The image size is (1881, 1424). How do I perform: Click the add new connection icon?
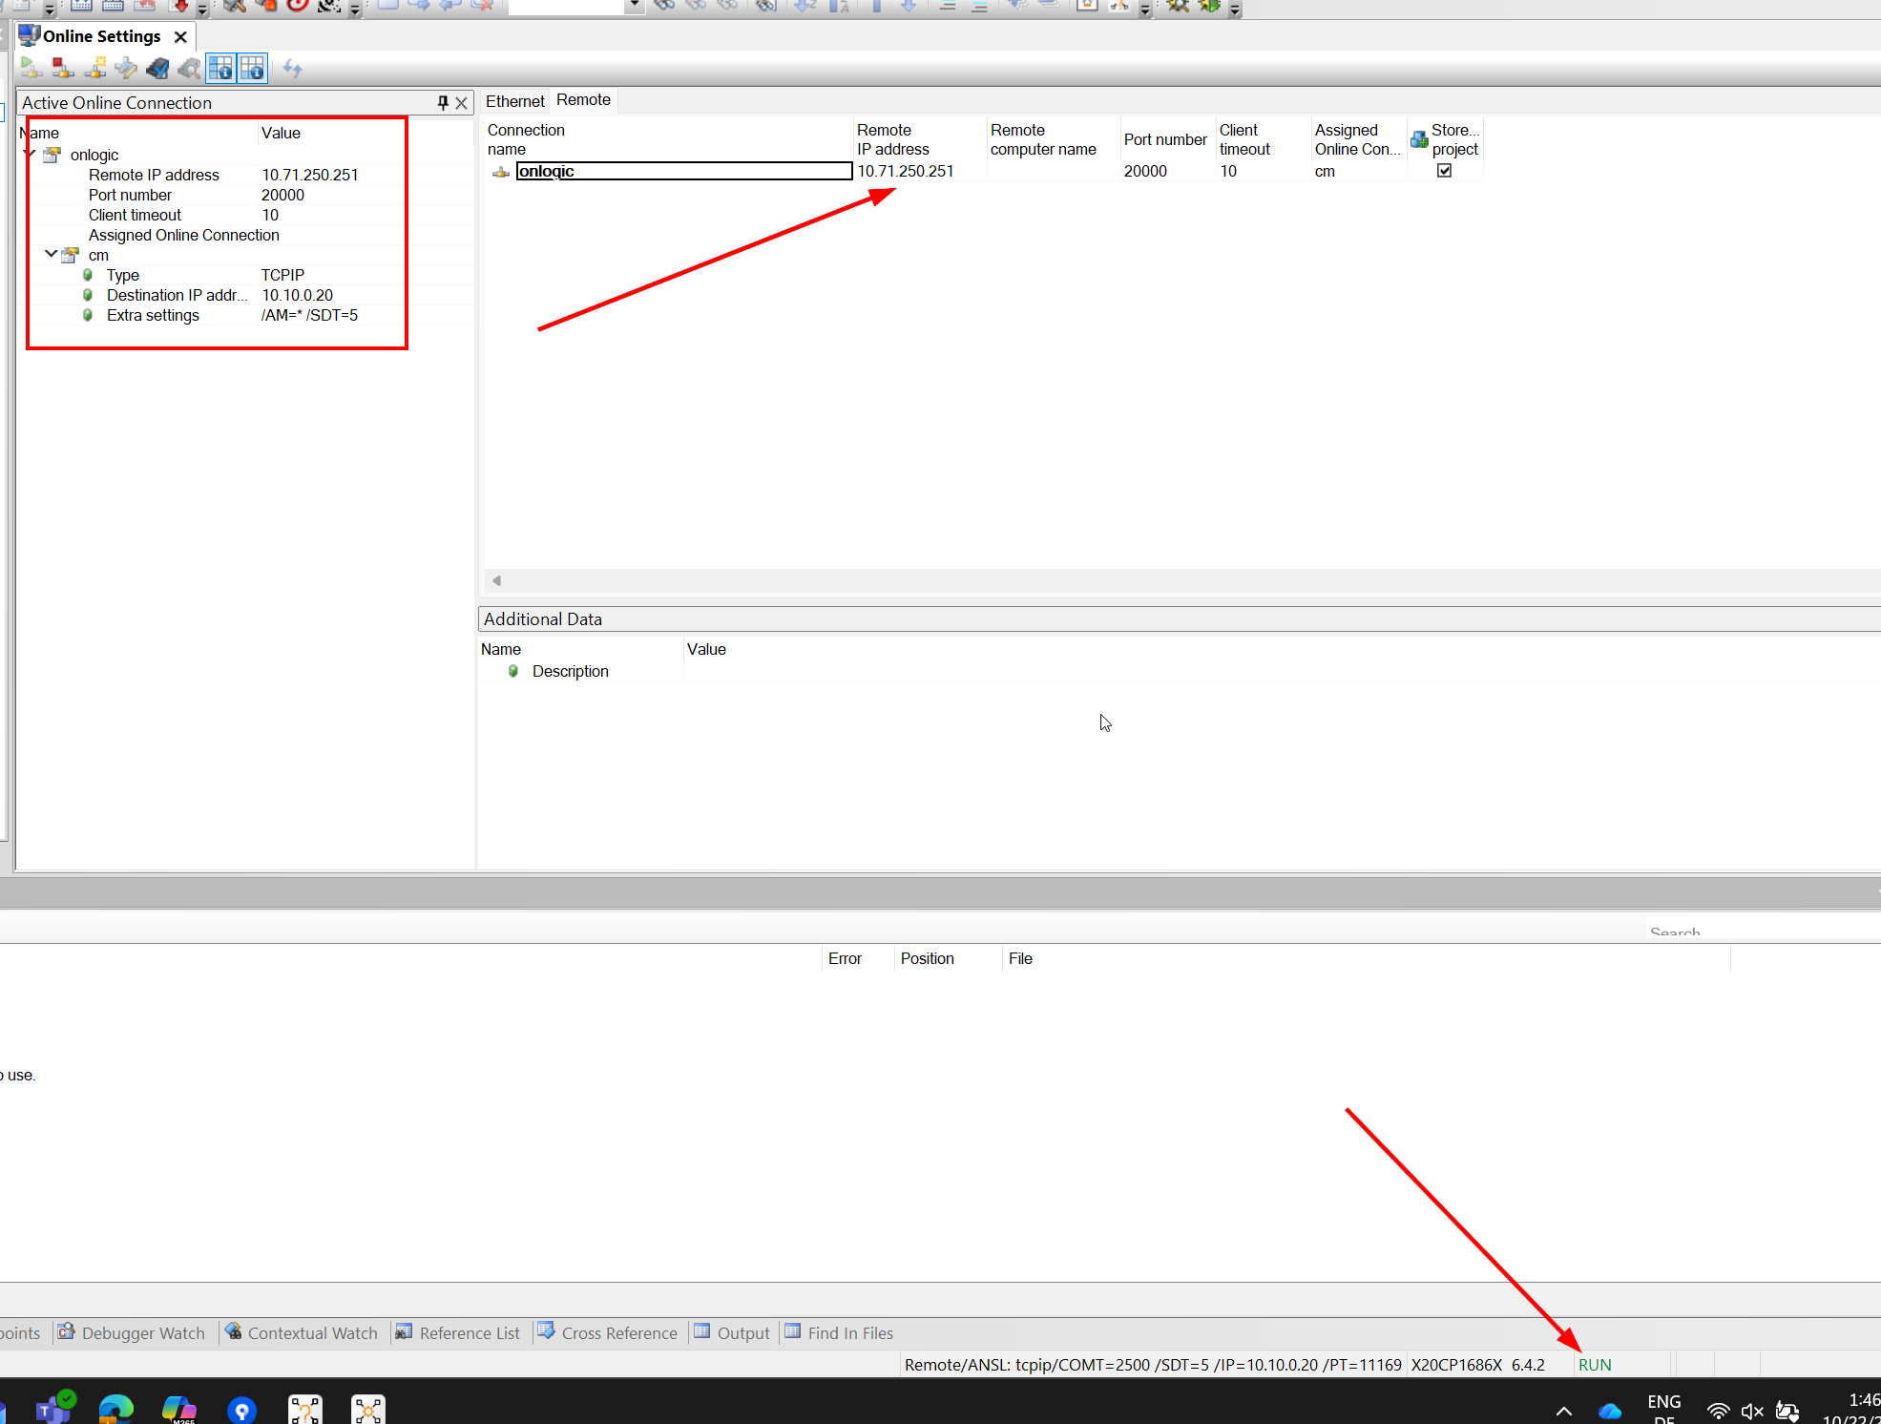[94, 68]
